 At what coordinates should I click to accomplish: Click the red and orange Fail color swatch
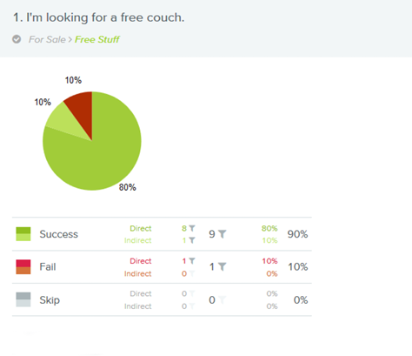pos(23,266)
